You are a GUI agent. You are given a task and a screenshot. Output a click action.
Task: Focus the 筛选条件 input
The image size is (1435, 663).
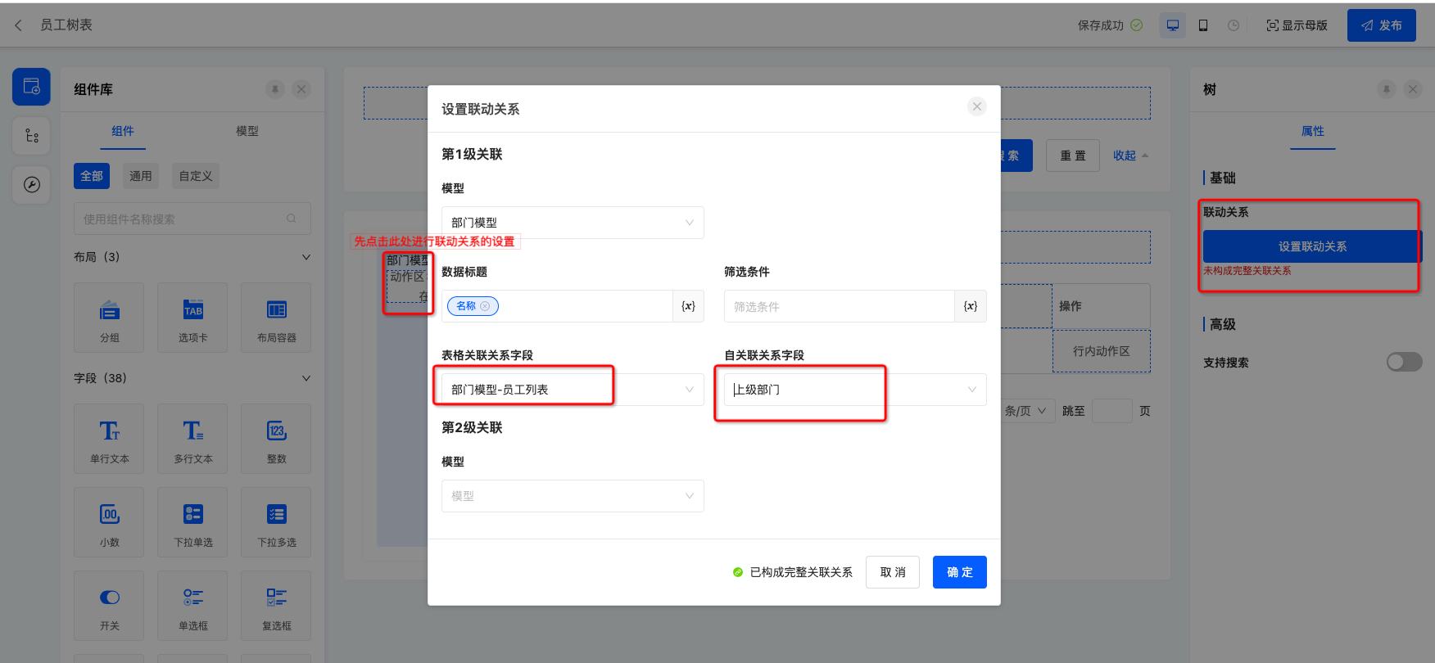840,306
